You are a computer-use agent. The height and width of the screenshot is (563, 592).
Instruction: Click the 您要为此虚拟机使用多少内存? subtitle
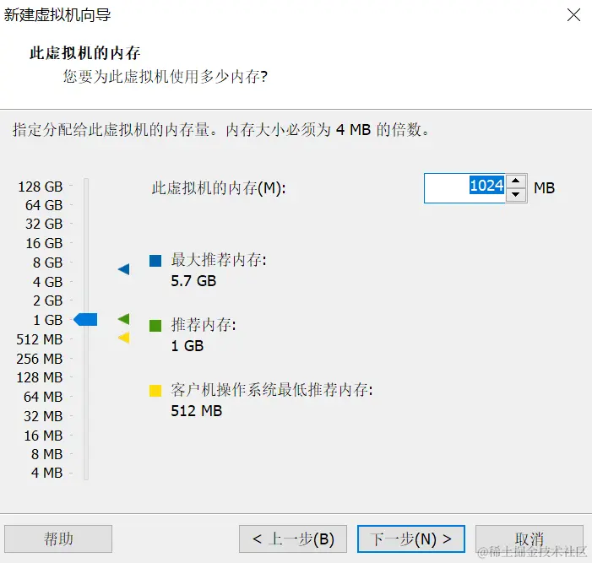(x=165, y=76)
